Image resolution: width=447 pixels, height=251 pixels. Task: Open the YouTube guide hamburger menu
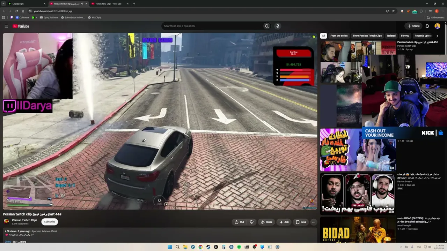click(6, 26)
